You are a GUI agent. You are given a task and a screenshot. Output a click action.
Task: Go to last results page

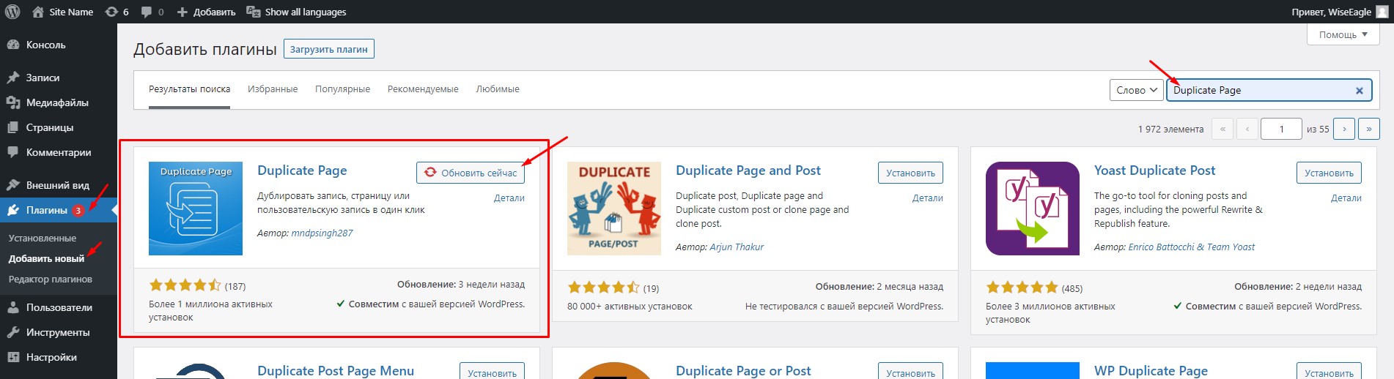tap(1369, 129)
